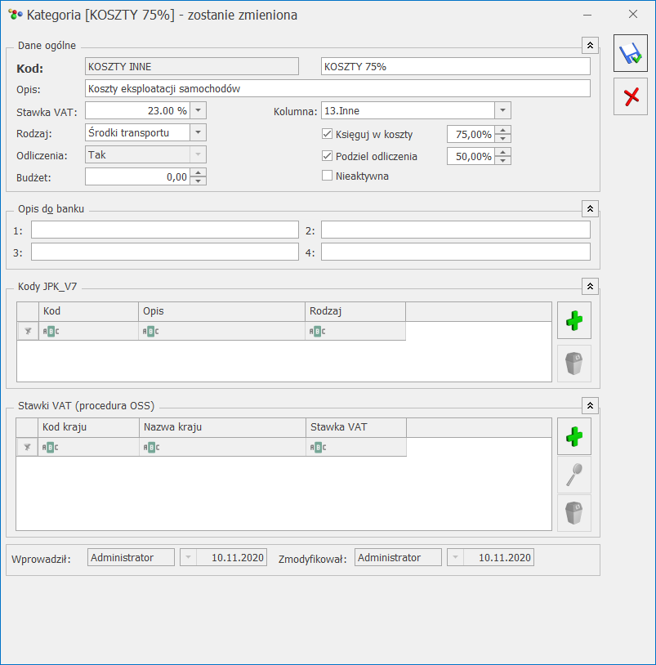Close the Kategoria window
The width and height of the screenshot is (656, 665).
pyautogui.click(x=633, y=15)
